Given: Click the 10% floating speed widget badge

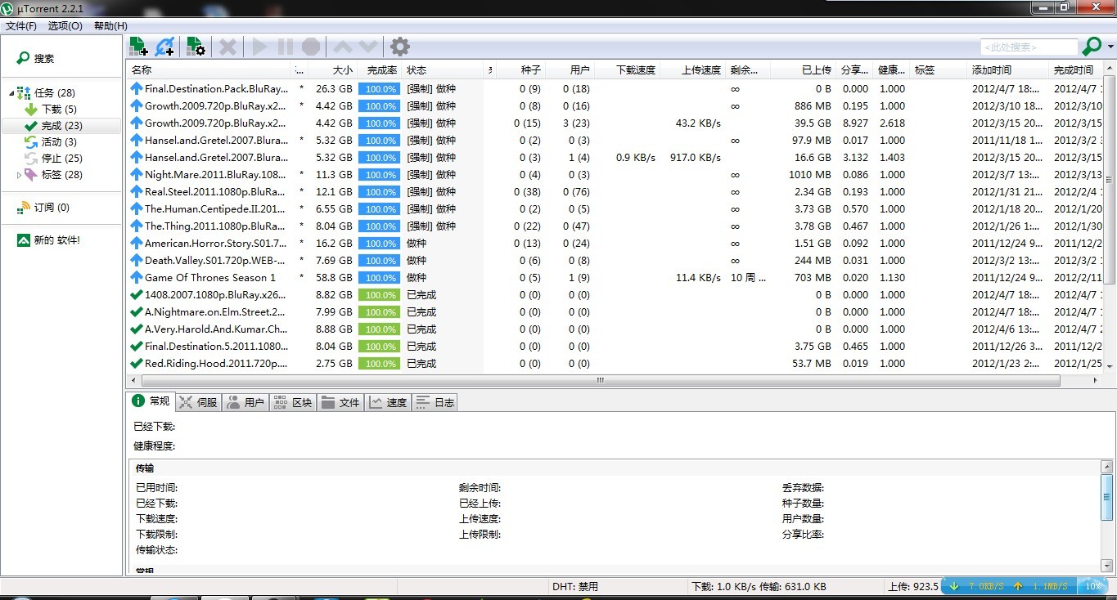Looking at the screenshot, I should [x=1092, y=586].
